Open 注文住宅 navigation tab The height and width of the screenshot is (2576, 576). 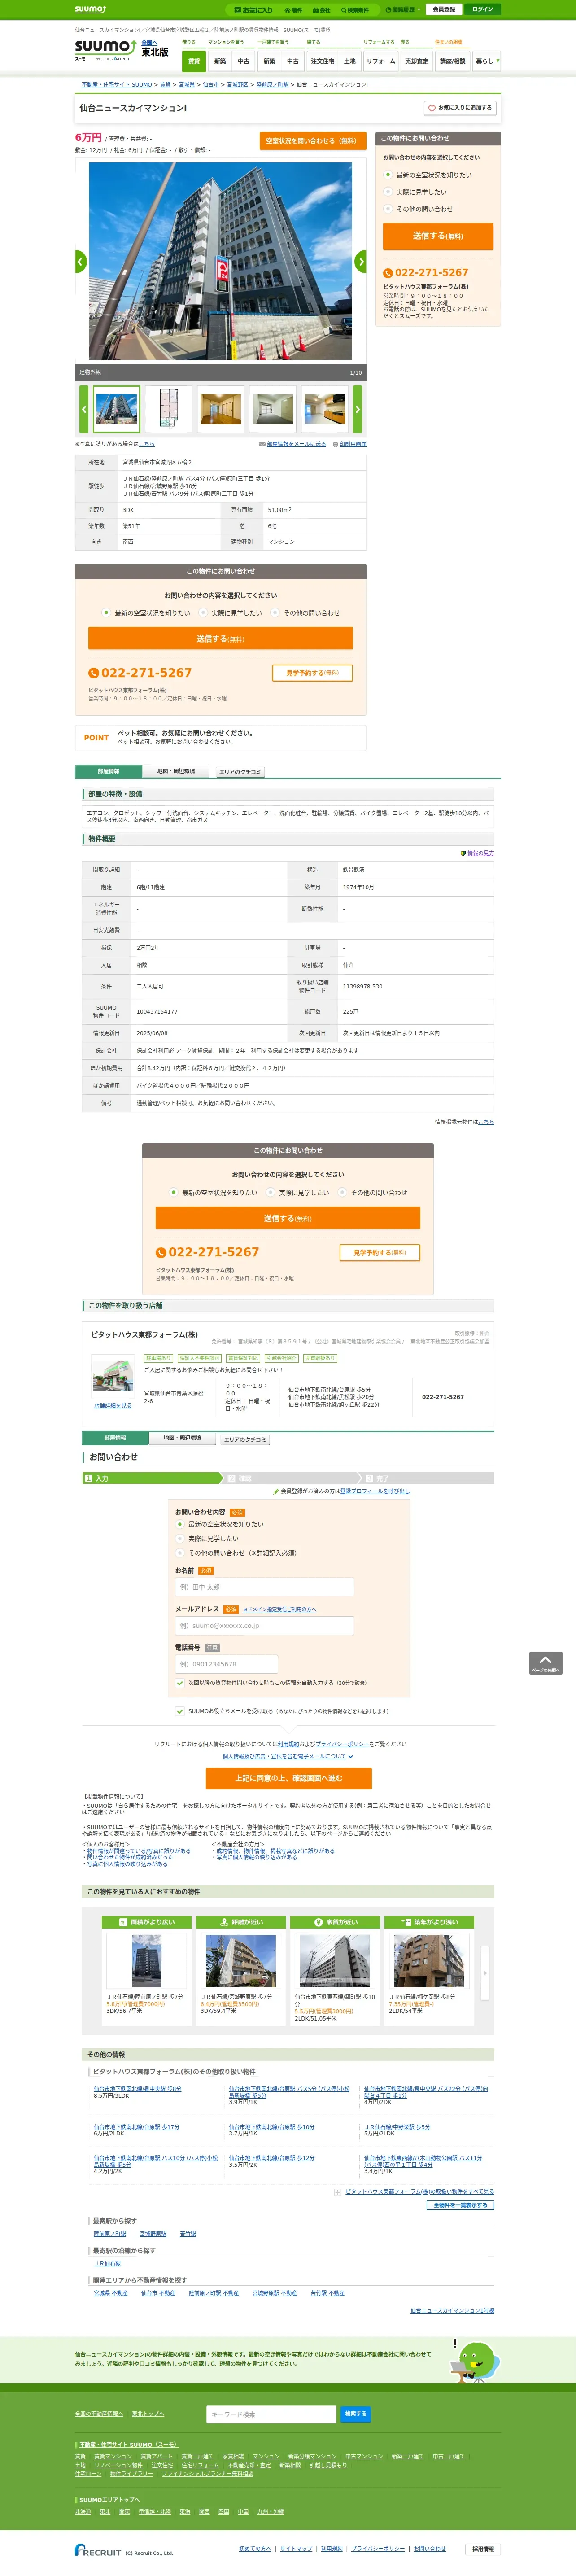tap(322, 61)
